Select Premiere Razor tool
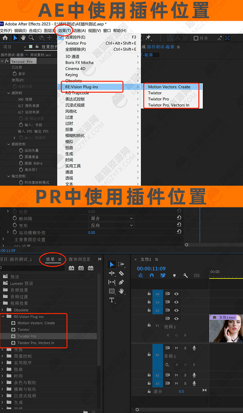The height and width of the screenshot is (413, 243). click(x=121, y=273)
